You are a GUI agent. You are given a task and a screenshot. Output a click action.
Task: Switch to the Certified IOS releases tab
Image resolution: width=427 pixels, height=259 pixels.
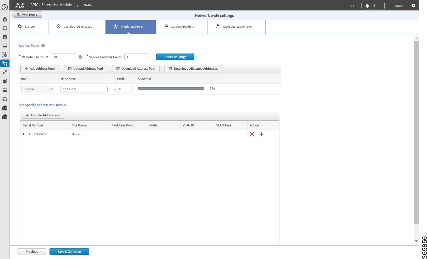click(77, 27)
